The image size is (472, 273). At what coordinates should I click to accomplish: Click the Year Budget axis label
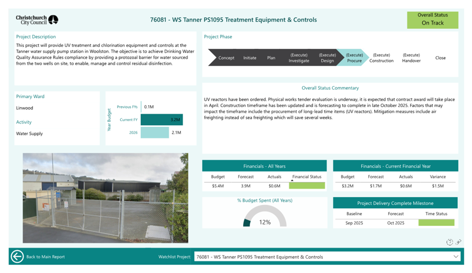click(x=109, y=120)
